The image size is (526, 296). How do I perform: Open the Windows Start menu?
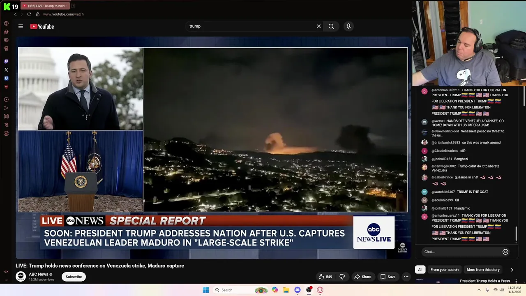tap(206, 290)
